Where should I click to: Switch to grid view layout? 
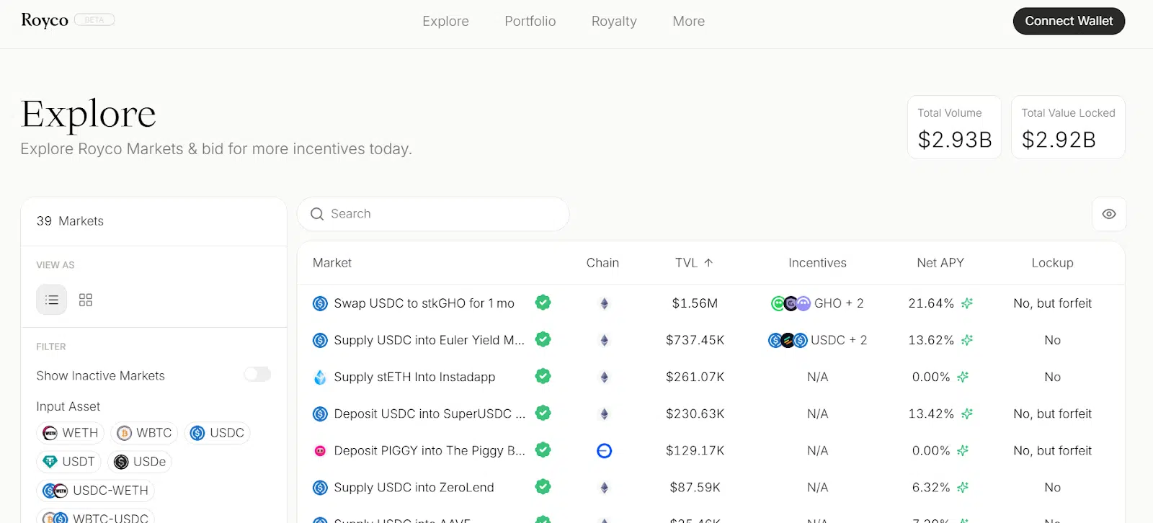pyautogui.click(x=86, y=300)
